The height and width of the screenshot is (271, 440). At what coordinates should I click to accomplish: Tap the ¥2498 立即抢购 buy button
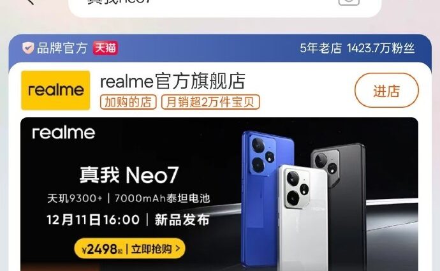(129, 248)
